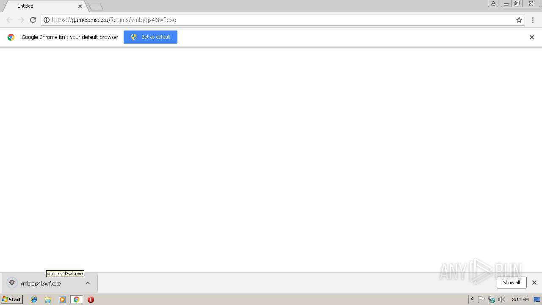Open the media player taskbar icon

click(62, 299)
